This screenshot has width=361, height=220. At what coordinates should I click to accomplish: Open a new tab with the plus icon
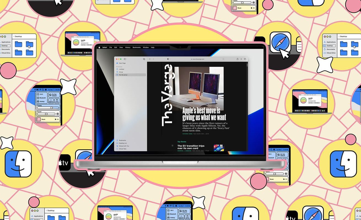tap(241, 59)
